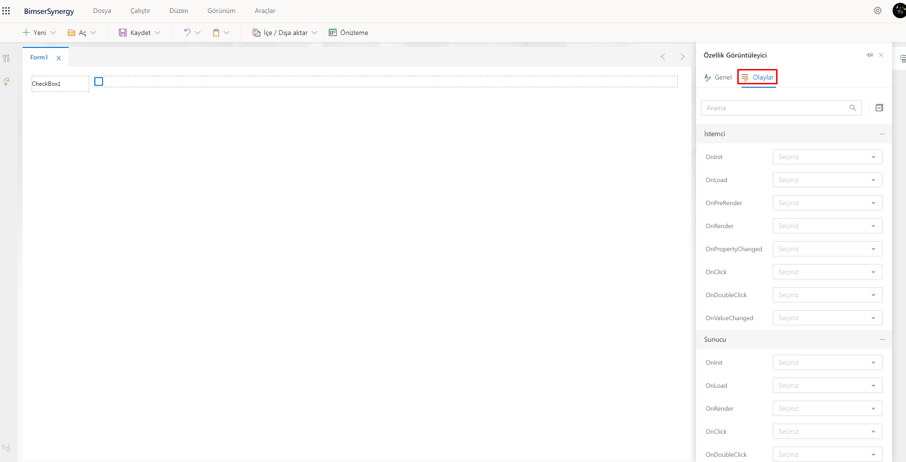The height and width of the screenshot is (462, 906).
Task: Expand the İçe / Dışa aktar dropdown arrow
Action: coord(314,33)
